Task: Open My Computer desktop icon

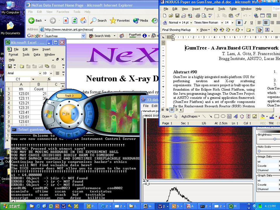Action: point(10,8)
